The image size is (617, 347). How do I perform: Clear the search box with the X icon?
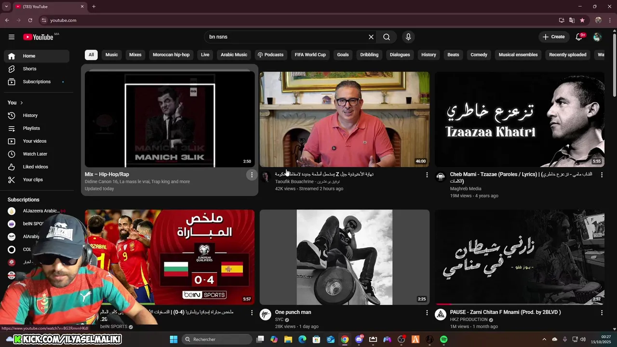pos(371,37)
